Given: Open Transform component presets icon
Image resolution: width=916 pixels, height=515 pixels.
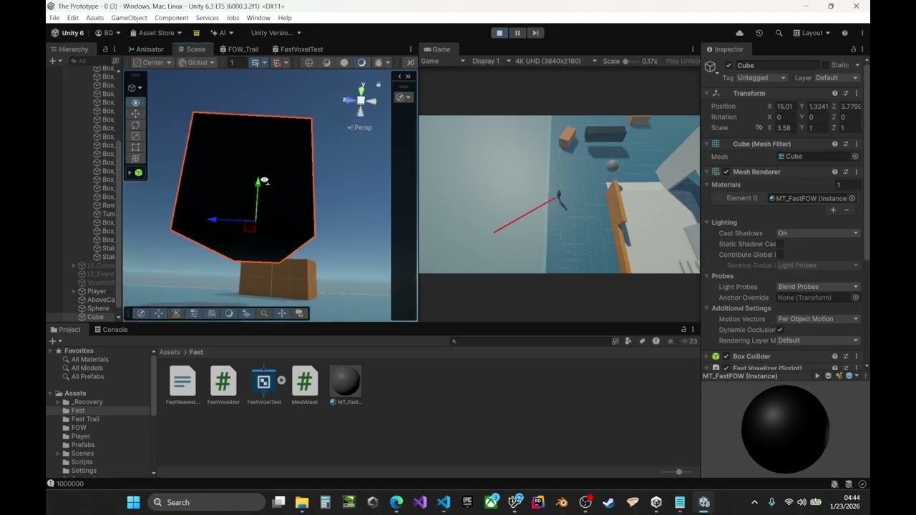Looking at the screenshot, I should pyautogui.click(x=845, y=93).
